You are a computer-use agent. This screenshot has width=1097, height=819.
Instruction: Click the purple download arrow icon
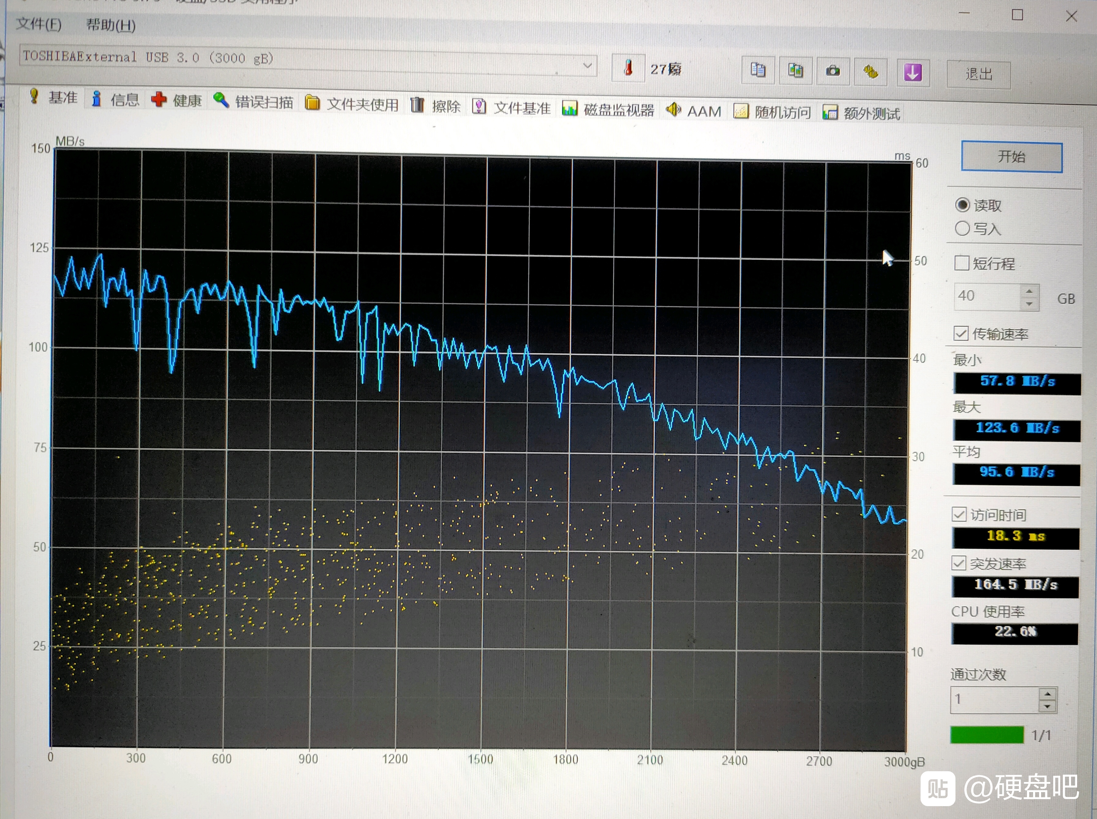tap(913, 73)
